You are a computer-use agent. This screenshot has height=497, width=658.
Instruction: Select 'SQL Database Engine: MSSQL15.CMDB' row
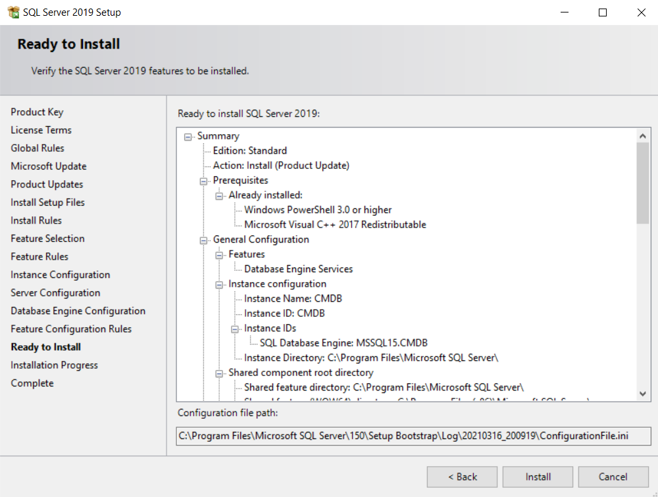click(343, 343)
